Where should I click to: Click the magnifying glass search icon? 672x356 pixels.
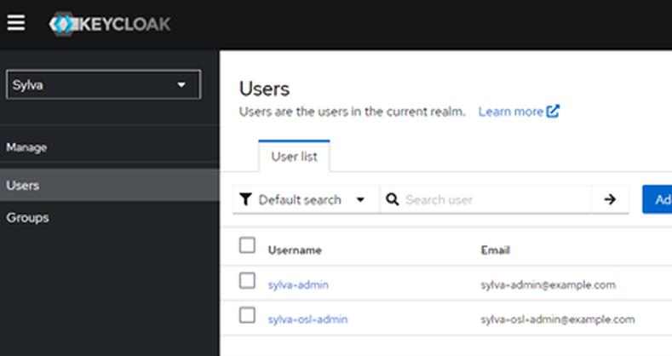tap(393, 199)
